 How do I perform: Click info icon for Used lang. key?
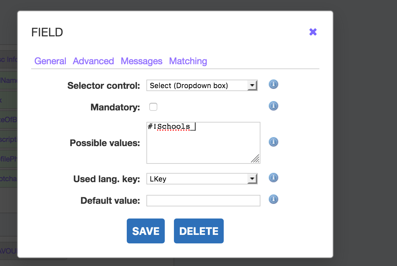click(273, 178)
